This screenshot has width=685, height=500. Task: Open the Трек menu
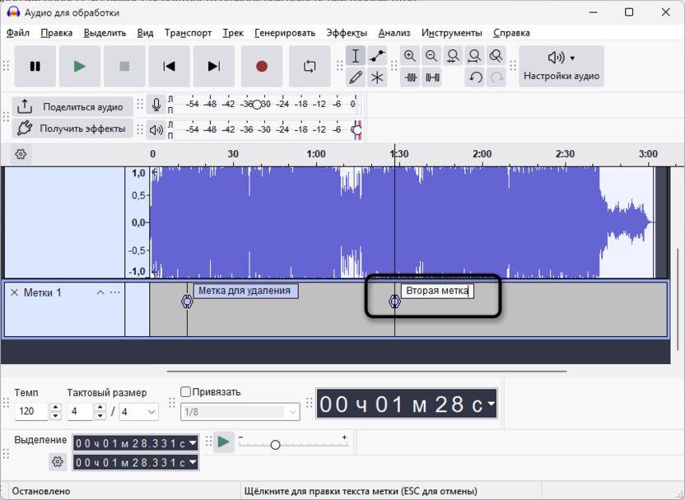coord(233,33)
